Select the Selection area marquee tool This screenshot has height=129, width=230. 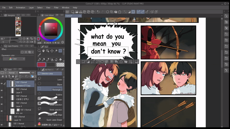pyautogui.click(x=60, y=51)
